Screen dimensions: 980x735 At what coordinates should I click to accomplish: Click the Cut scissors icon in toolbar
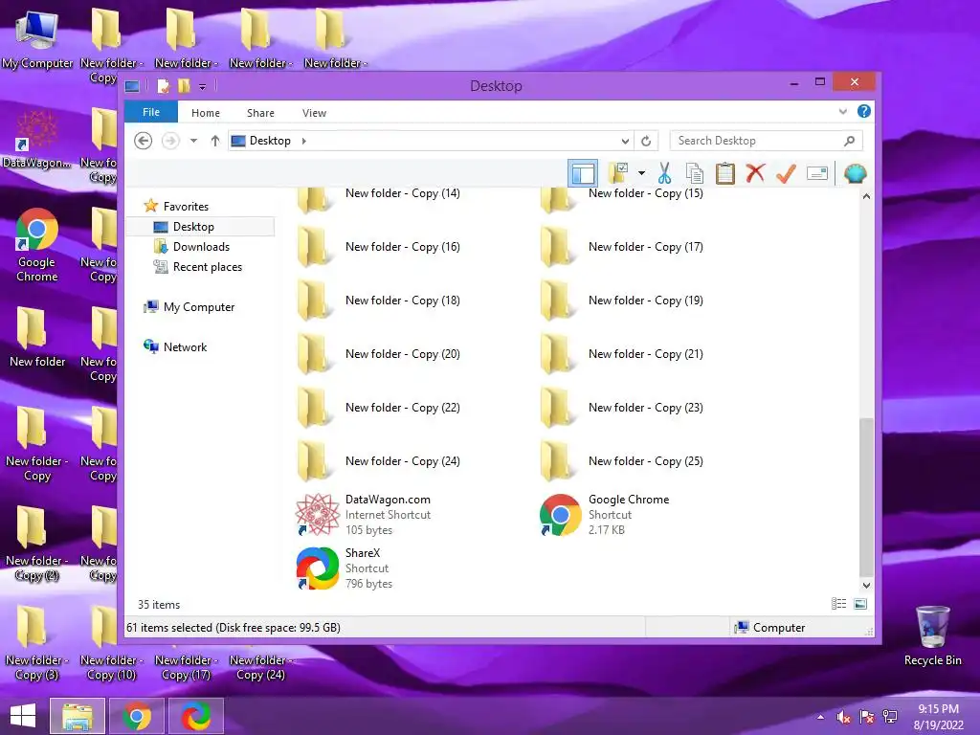(664, 173)
